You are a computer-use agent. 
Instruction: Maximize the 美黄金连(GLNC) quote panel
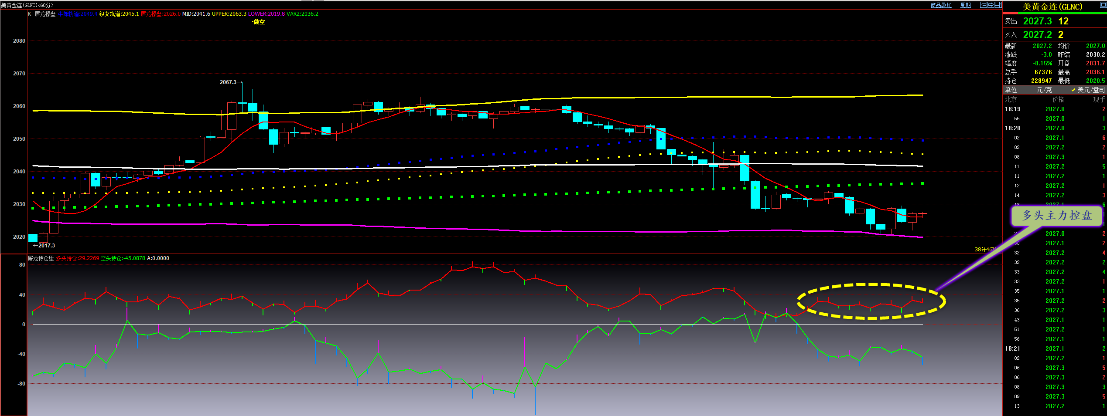(x=1103, y=5)
